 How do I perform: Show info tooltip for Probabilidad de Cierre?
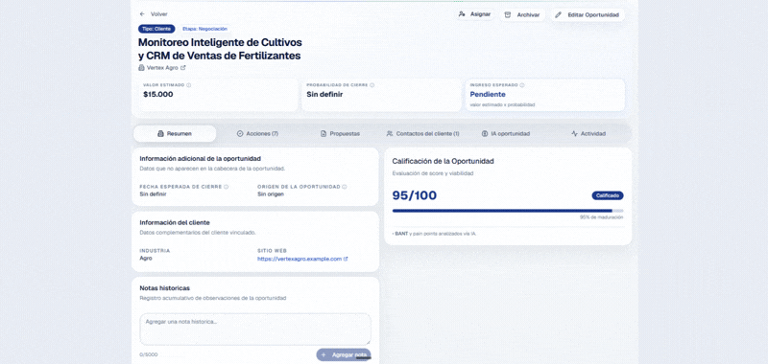point(372,85)
